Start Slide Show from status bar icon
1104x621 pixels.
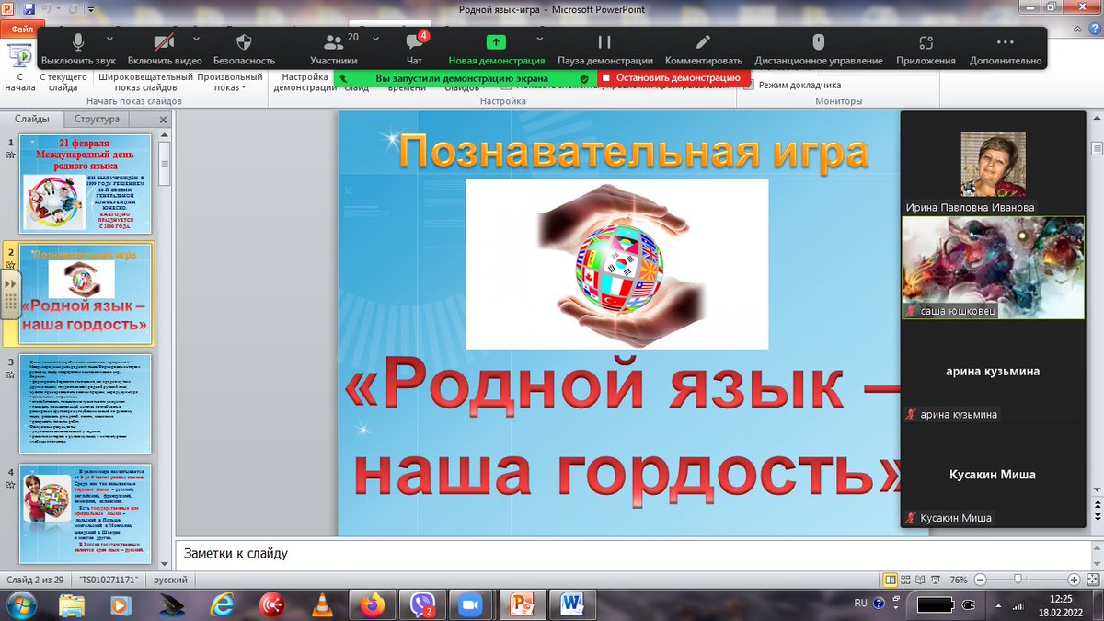pos(935,581)
